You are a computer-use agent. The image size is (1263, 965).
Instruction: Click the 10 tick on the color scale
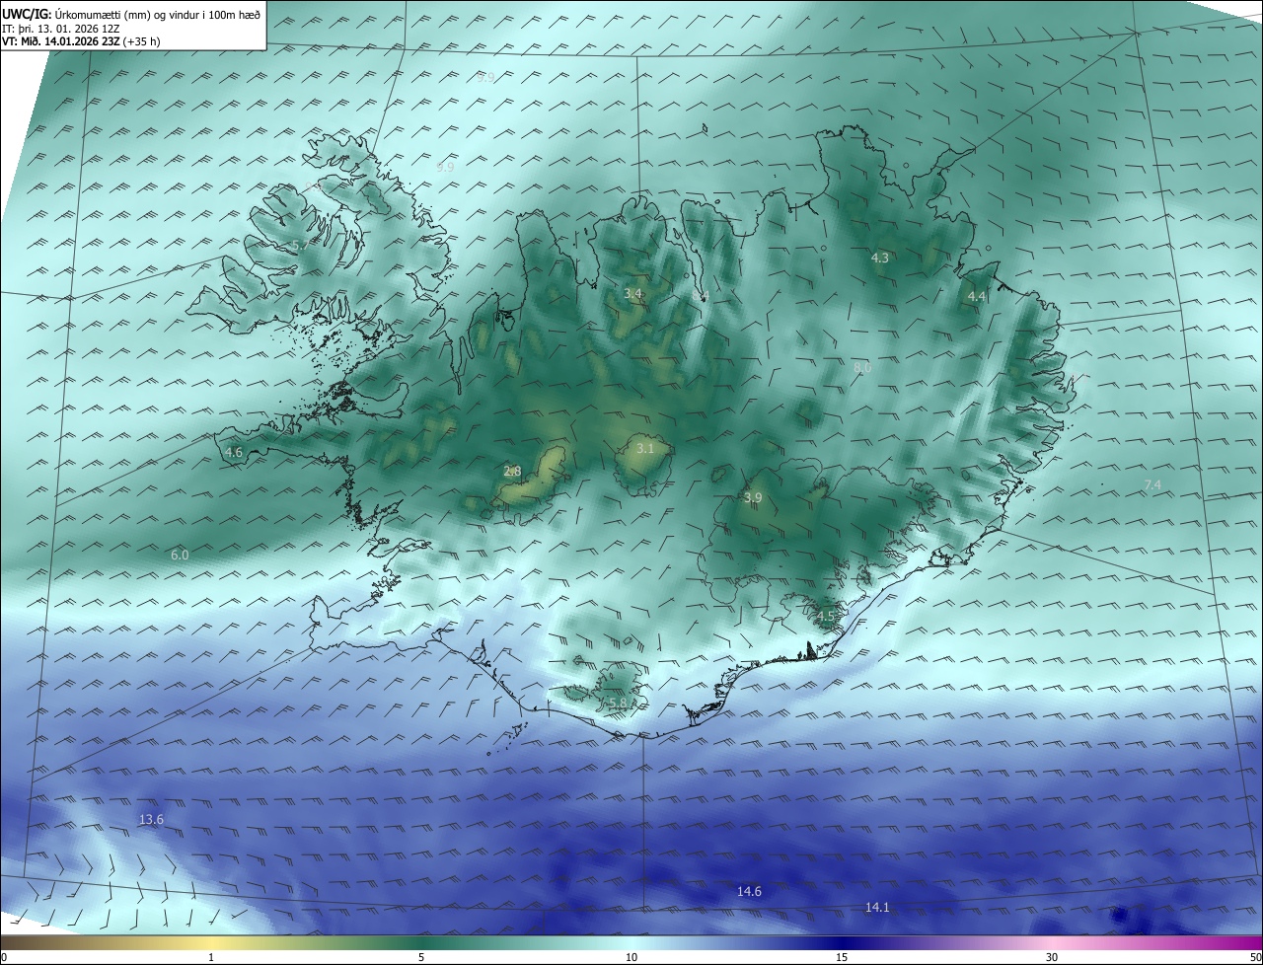[631, 957]
